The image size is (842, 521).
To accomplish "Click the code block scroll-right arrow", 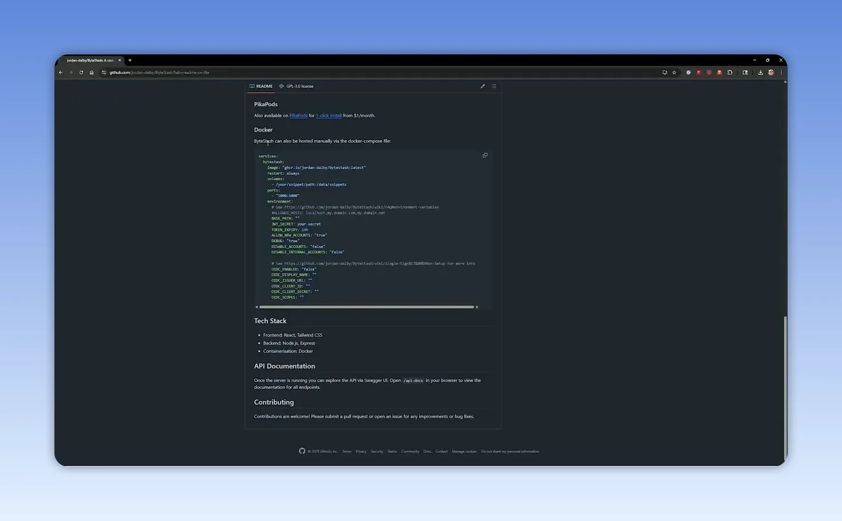I will tap(477, 307).
